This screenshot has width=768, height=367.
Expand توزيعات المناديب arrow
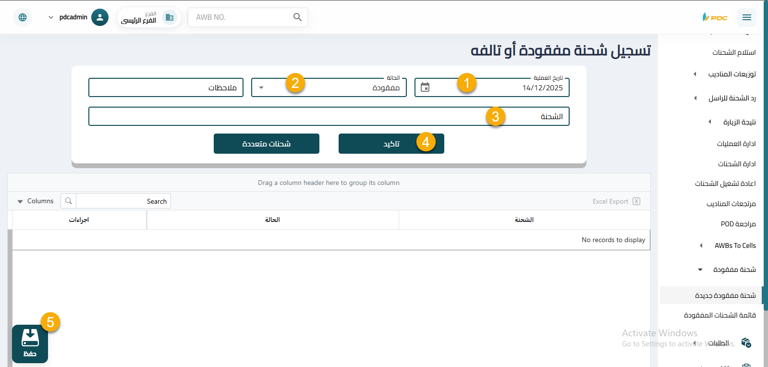click(695, 74)
